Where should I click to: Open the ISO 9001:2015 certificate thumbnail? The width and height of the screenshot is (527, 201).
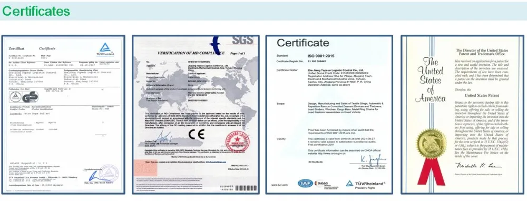(x=329, y=114)
